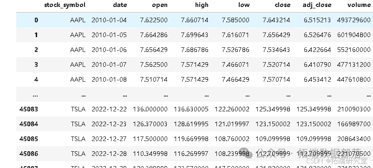373x168 pixels.
Task: Click the date cell 2010-01-05
Action: (109, 35)
